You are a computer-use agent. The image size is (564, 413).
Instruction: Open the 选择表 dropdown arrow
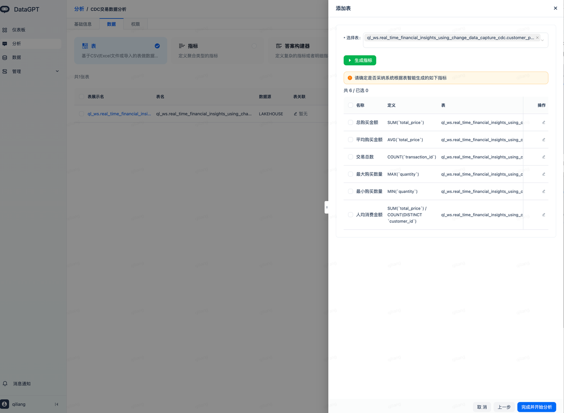coord(542,40)
